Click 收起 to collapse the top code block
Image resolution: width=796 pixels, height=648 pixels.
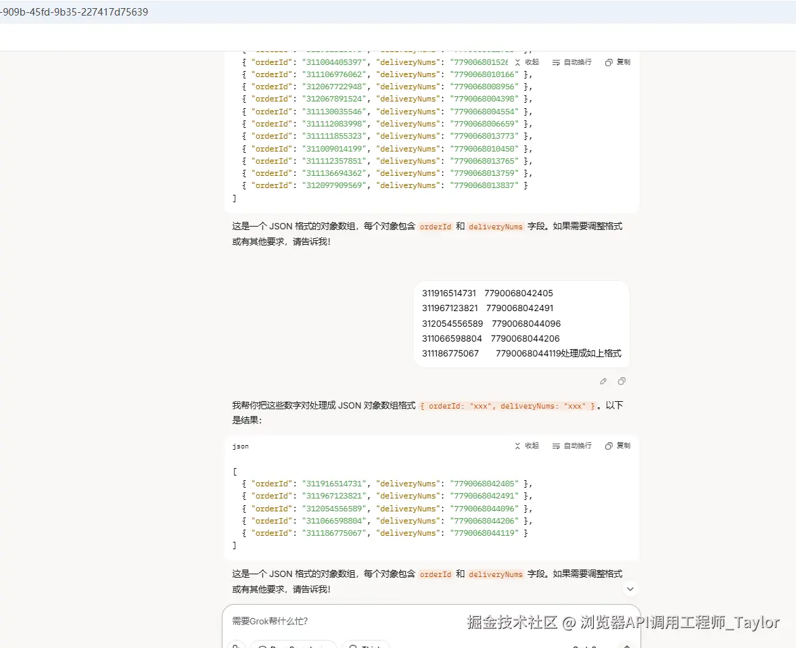(x=526, y=62)
